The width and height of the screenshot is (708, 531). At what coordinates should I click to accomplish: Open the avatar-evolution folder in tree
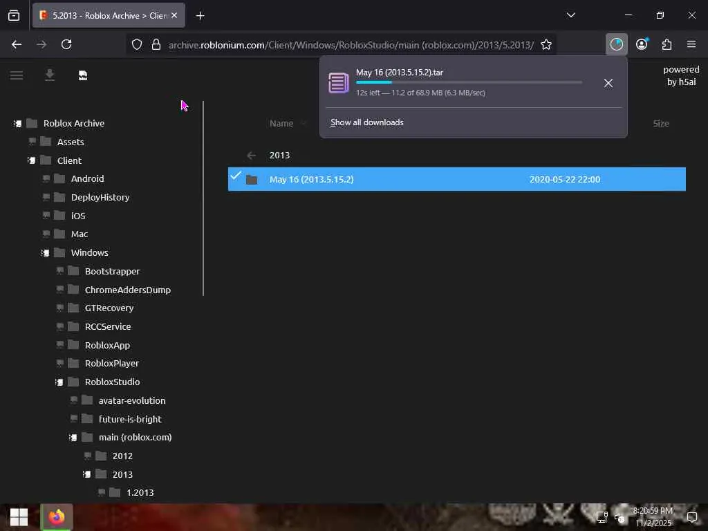point(132,400)
